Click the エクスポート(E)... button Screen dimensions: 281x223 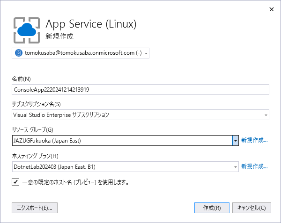pos(35,208)
